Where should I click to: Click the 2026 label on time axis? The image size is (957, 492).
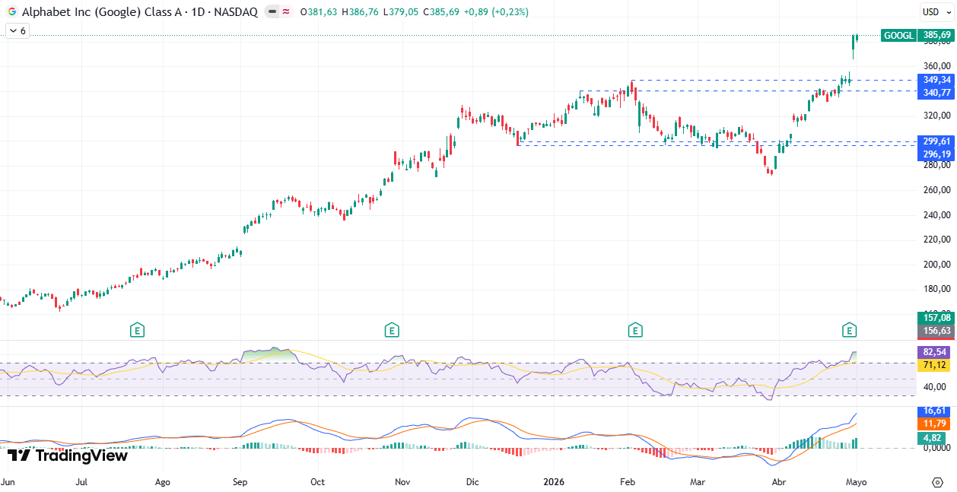(555, 482)
